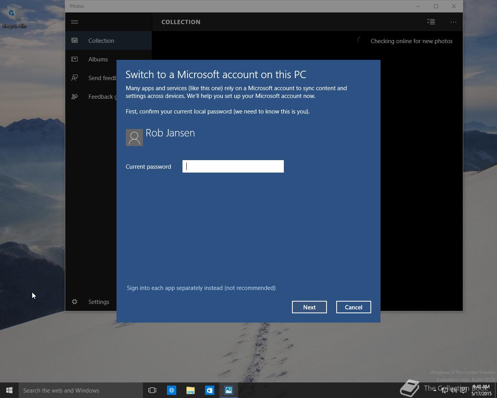497x398 pixels.
Task: Select the Feedback gallery menu item
Action: click(x=91, y=96)
